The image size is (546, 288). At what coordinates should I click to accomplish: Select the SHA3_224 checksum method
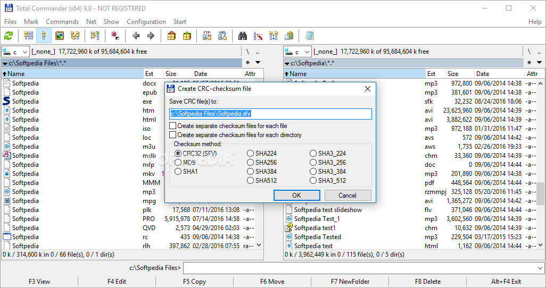coord(328,154)
